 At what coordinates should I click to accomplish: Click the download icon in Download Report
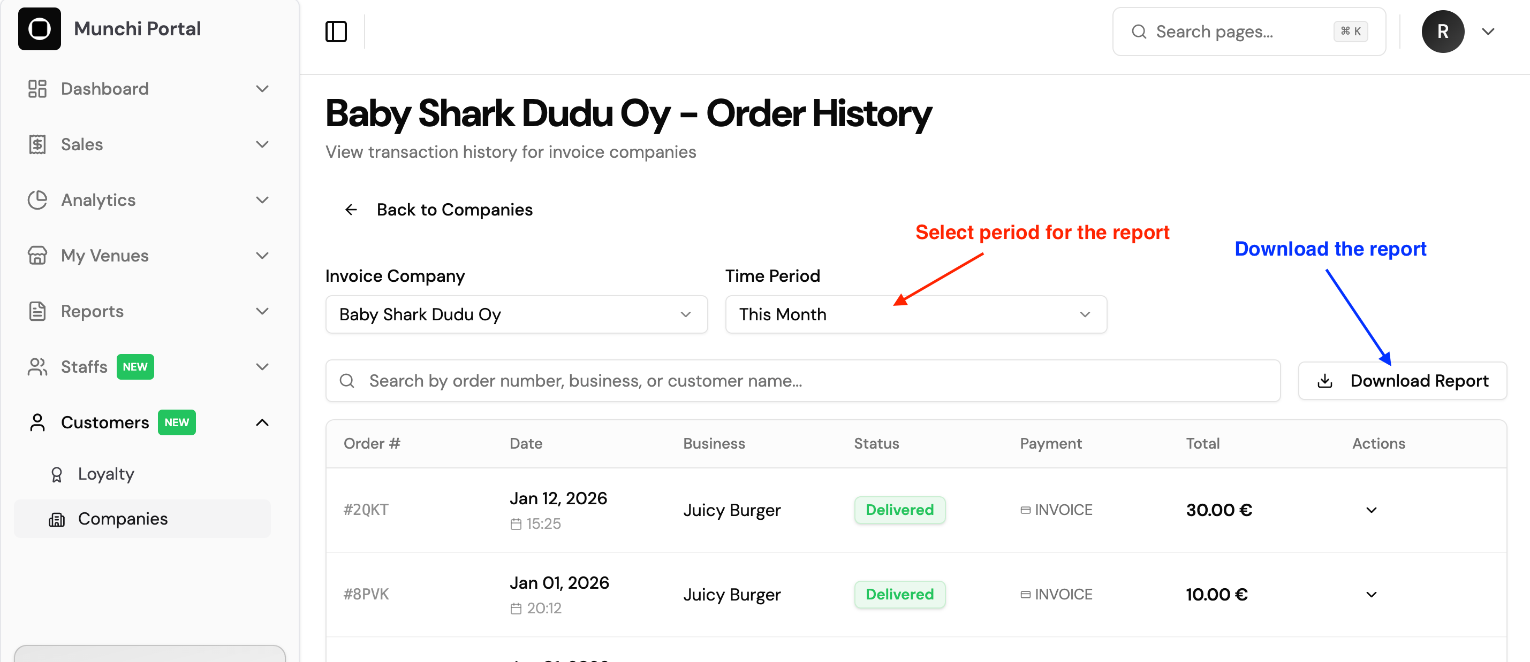click(1325, 381)
